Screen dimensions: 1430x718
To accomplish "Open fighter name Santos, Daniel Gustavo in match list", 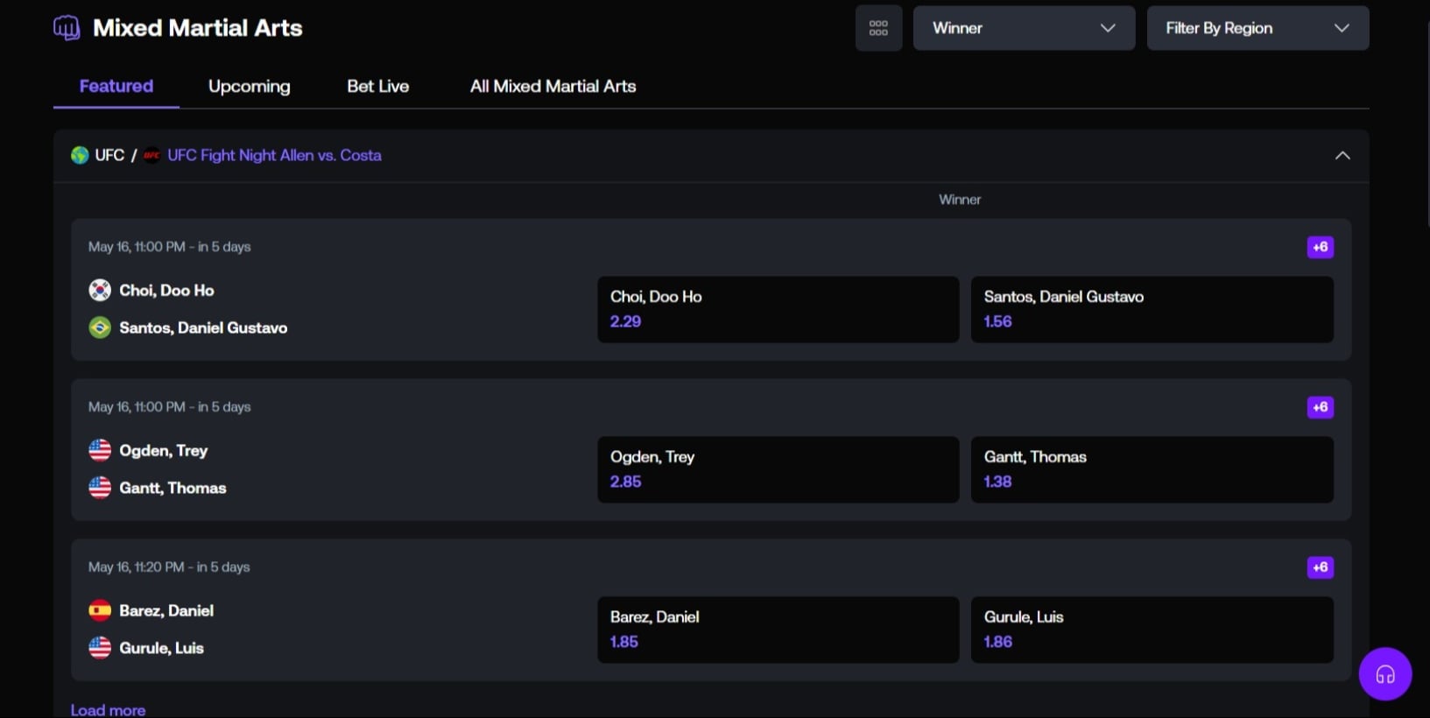I will (203, 327).
